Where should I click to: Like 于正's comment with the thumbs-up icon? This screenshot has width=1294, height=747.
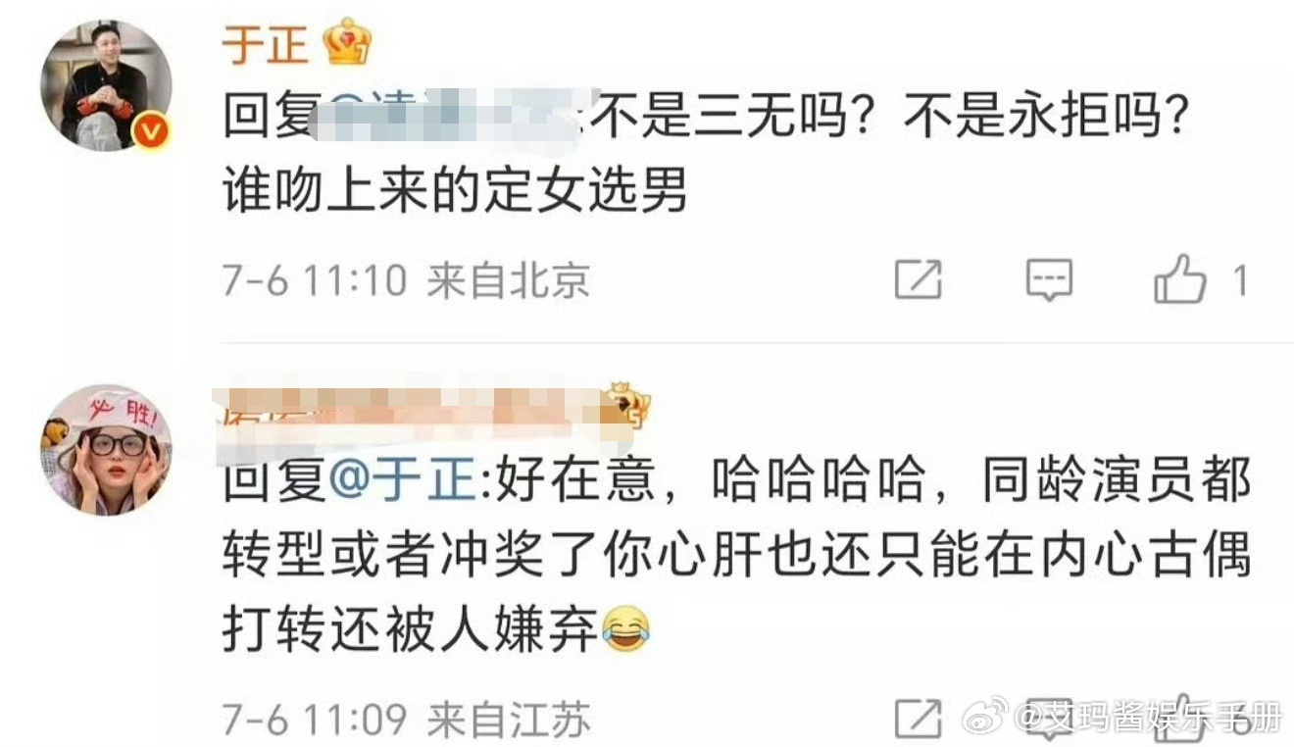[1179, 279]
